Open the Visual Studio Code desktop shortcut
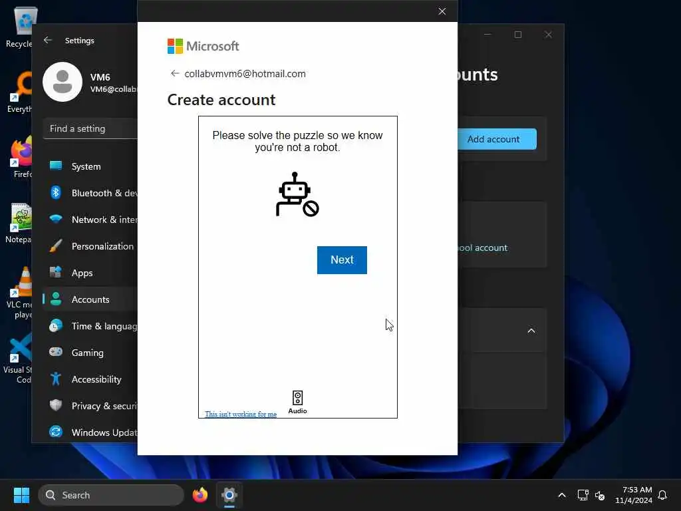This screenshot has width=681, height=511. (x=18, y=357)
